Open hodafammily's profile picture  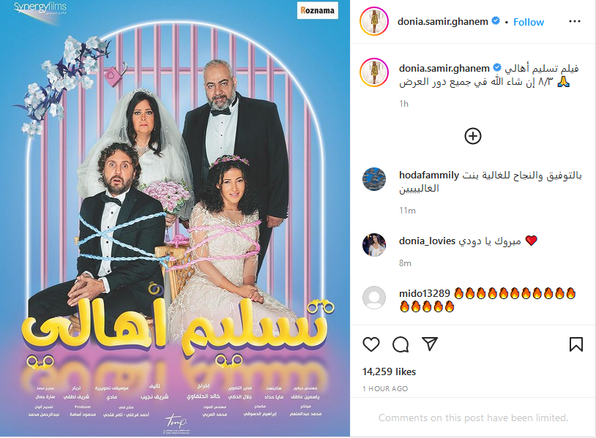tap(374, 179)
